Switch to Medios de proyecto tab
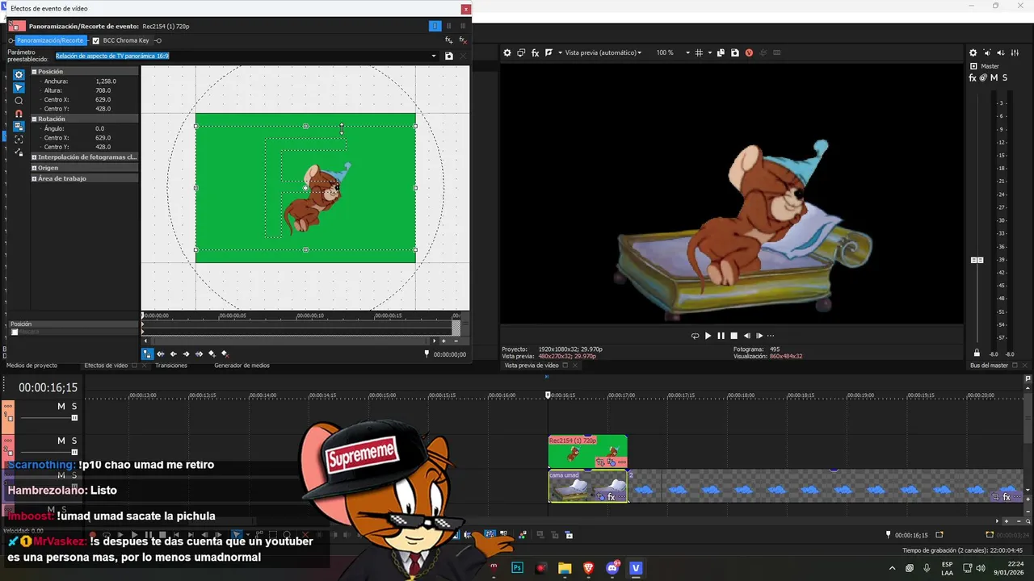This screenshot has height=581, width=1034. pos(32,366)
